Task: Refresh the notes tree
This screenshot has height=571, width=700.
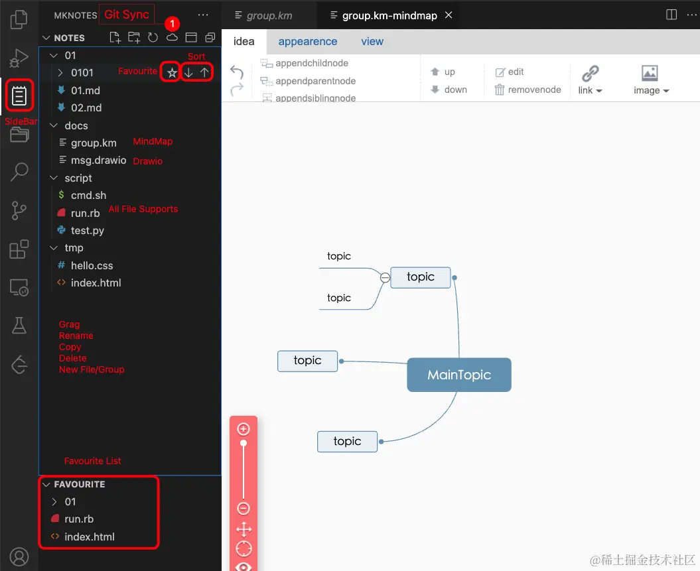Action: click(153, 38)
